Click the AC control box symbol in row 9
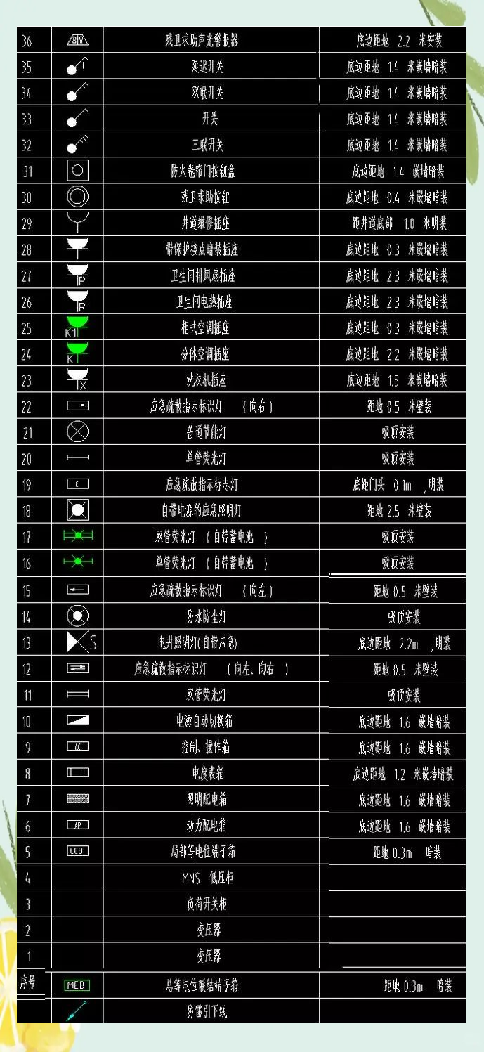 pyautogui.click(x=77, y=746)
